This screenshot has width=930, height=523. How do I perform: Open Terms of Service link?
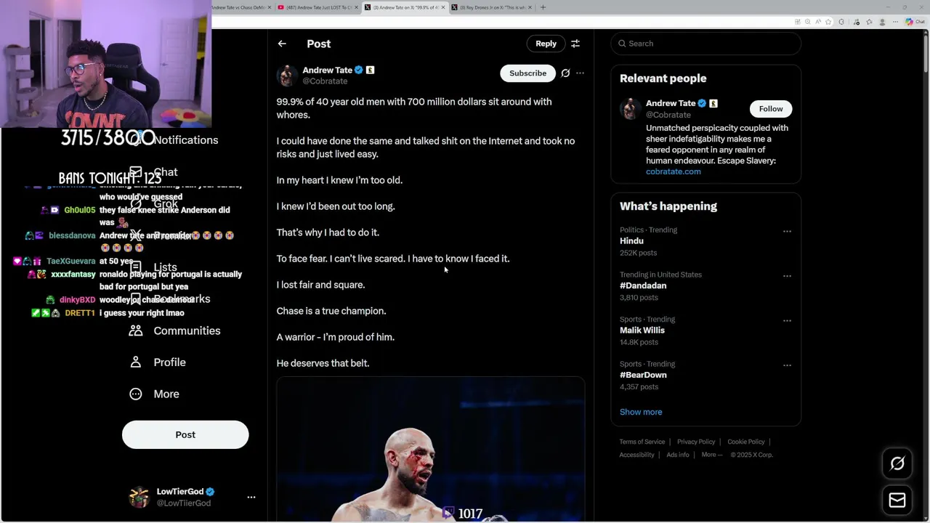642,442
